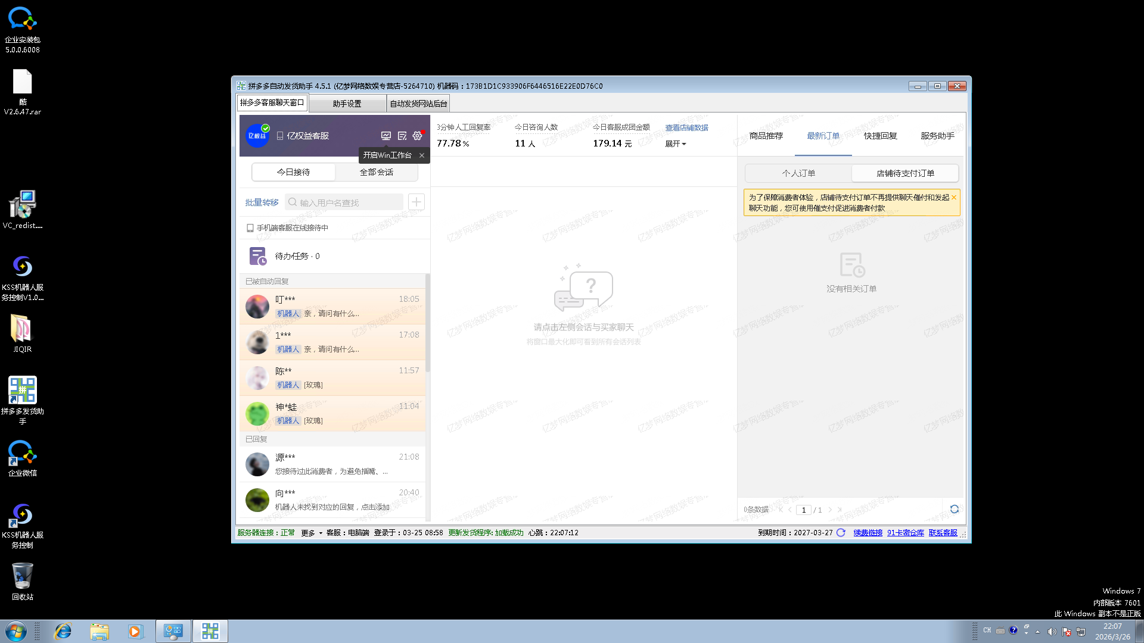The height and width of the screenshot is (643, 1144).
Task: Open Windows Media Player from taskbar
Action: pyautogui.click(x=135, y=631)
